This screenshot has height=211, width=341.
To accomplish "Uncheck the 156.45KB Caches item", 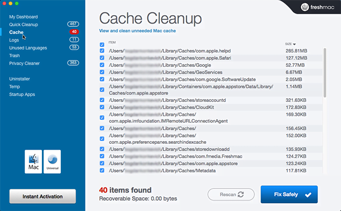I will coord(102,129).
